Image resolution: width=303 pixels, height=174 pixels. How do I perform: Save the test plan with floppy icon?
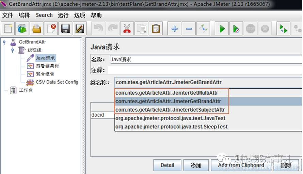65,29
